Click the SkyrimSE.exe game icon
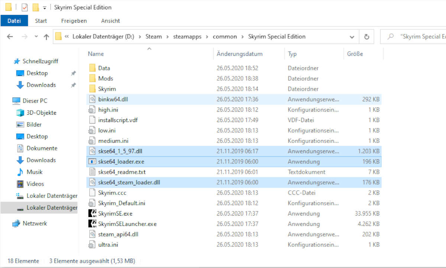This screenshot has width=446, height=268. (92, 214)
